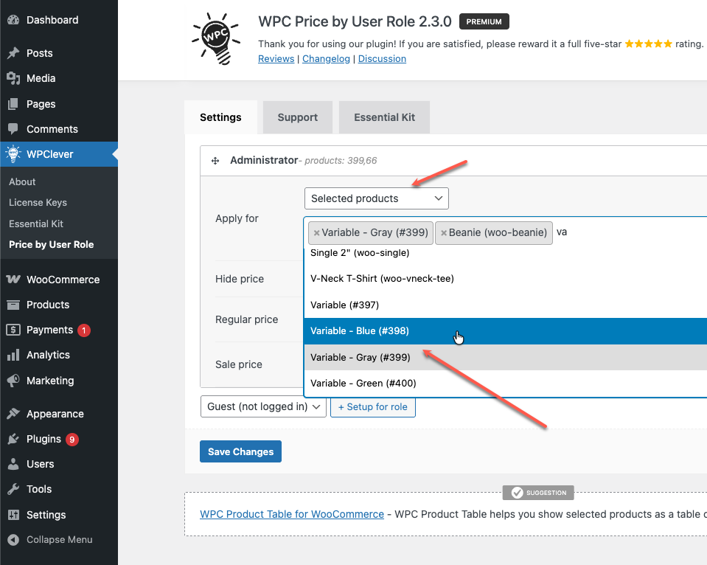Expand the Administrator role panel header
707x565 pixels.
coord(453,161)
